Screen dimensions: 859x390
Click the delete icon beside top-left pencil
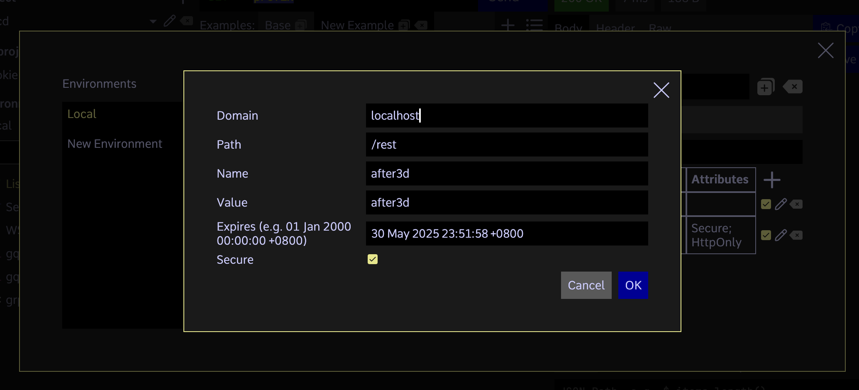tap(186, 21)
